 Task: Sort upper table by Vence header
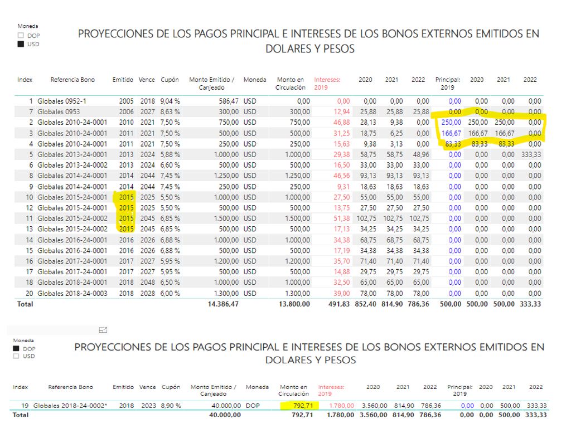147,80
